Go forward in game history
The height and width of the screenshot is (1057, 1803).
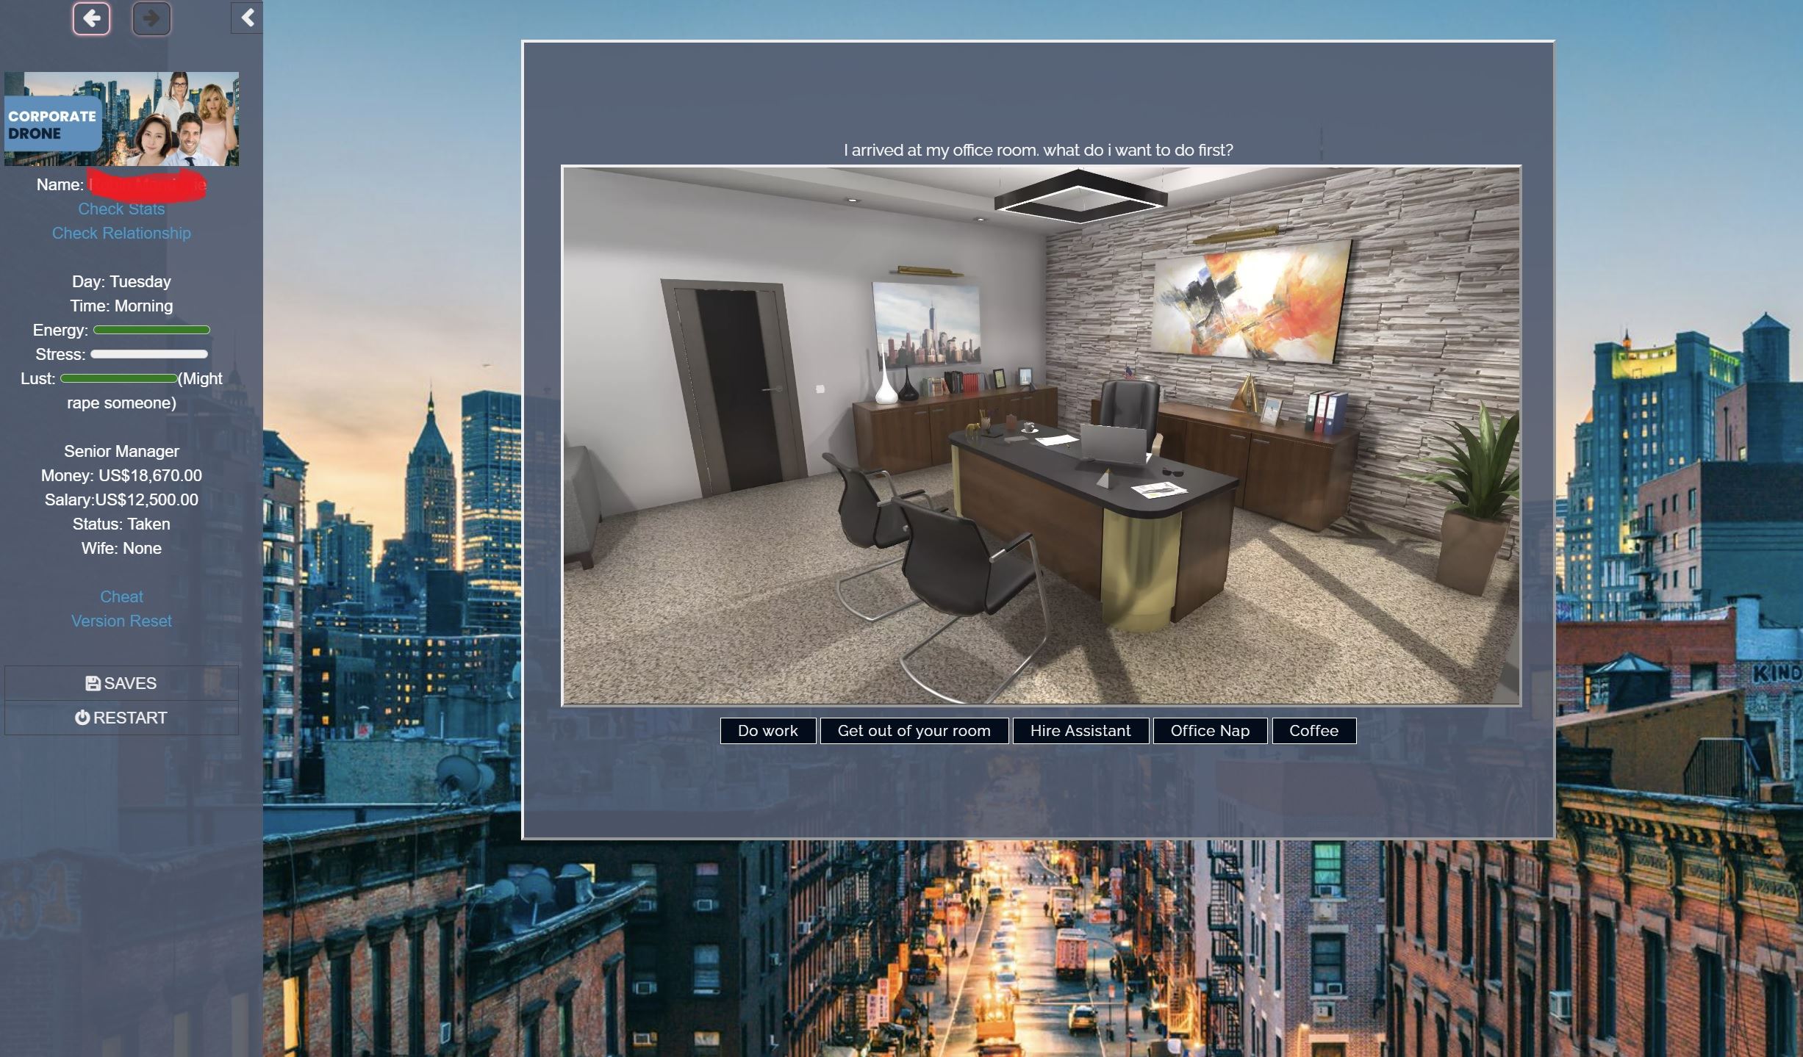tap(151, 18)
